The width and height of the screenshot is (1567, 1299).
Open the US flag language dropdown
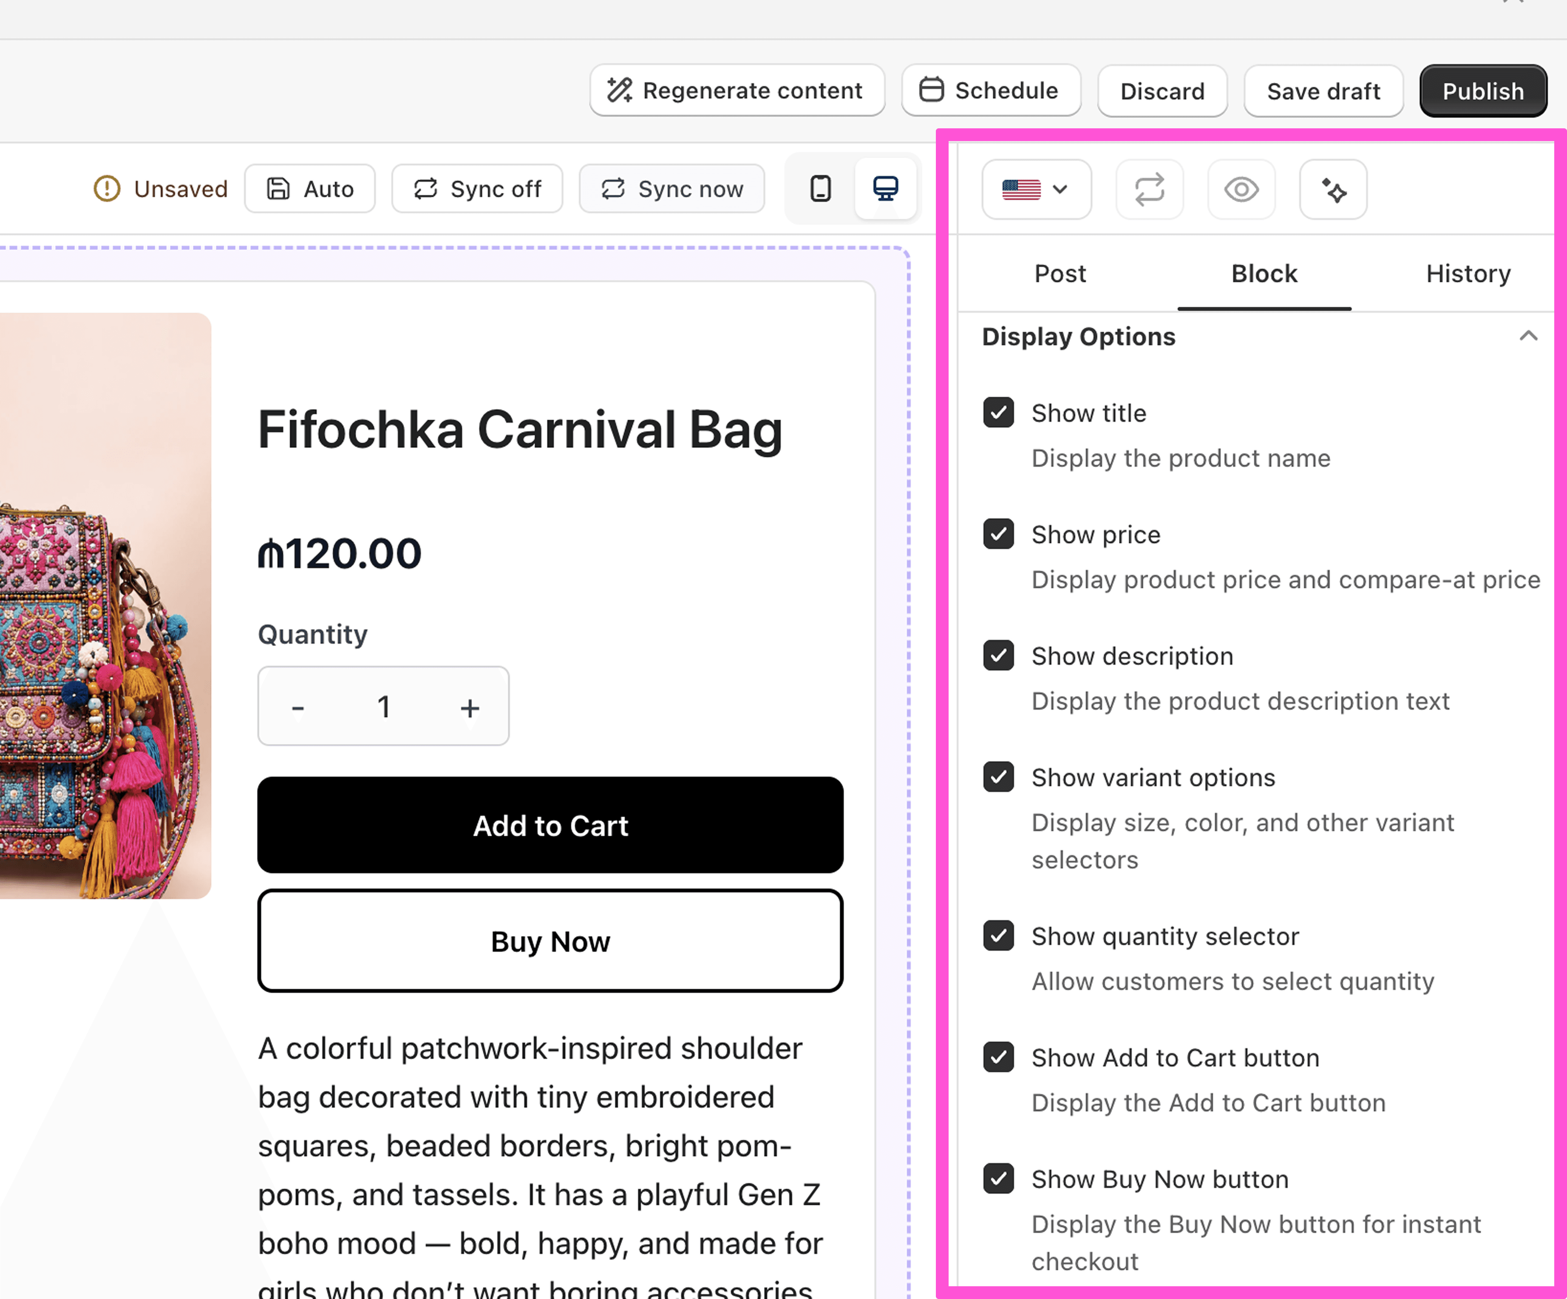click(1037, 190)
